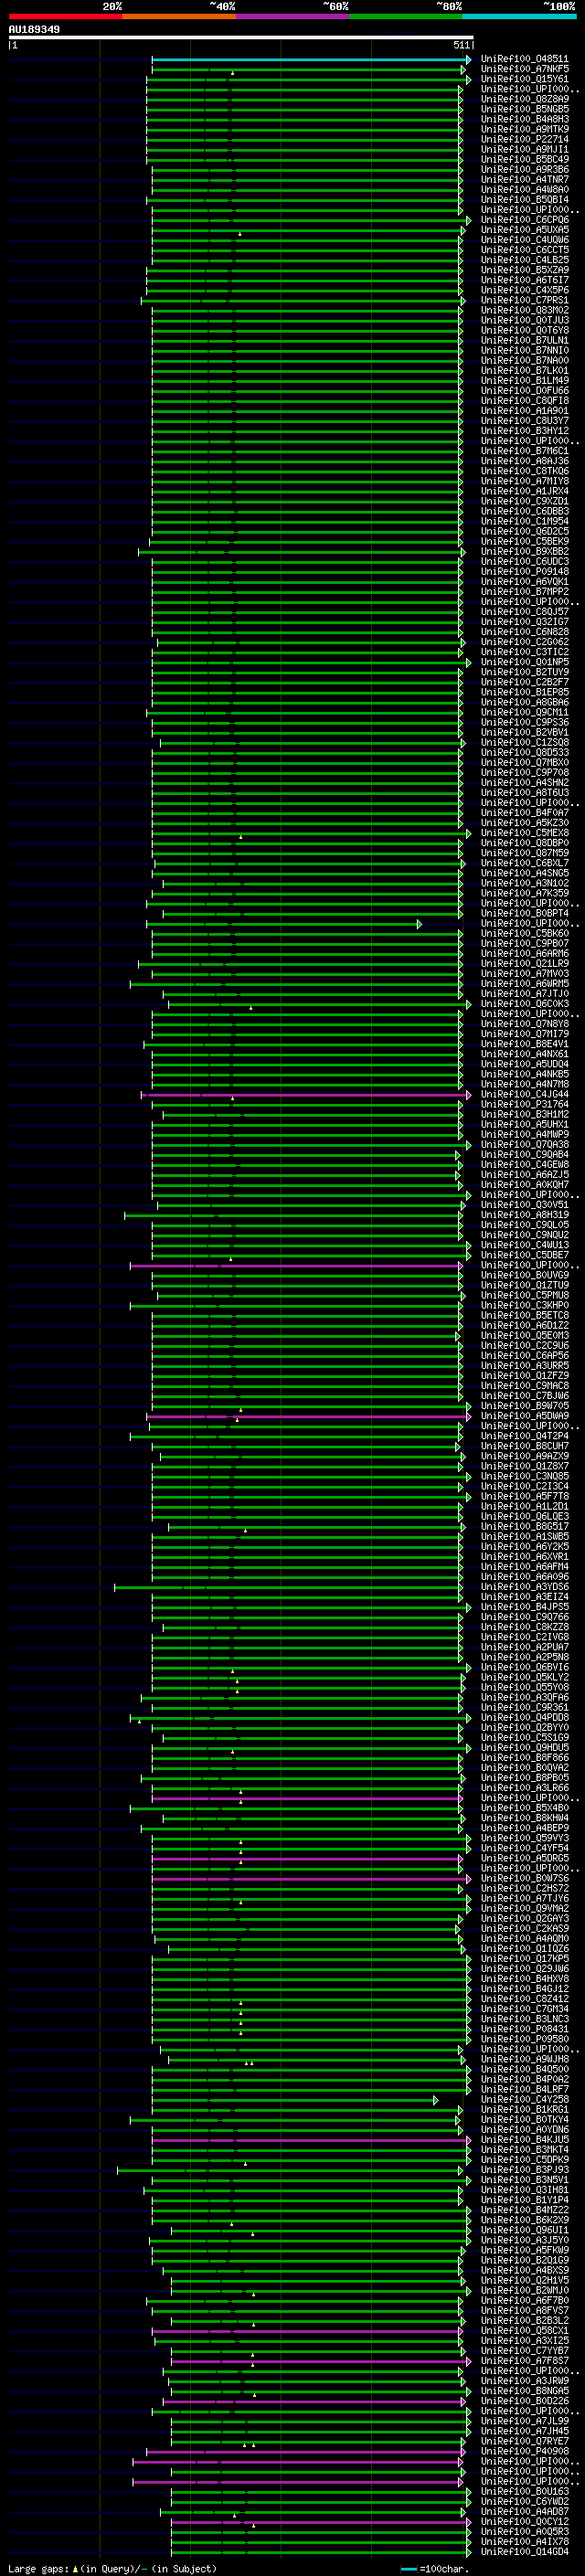Choose UniRef100_B5BC49 in the hit list
Screen dimensions: 585x2576
click(x=524, y=159)
